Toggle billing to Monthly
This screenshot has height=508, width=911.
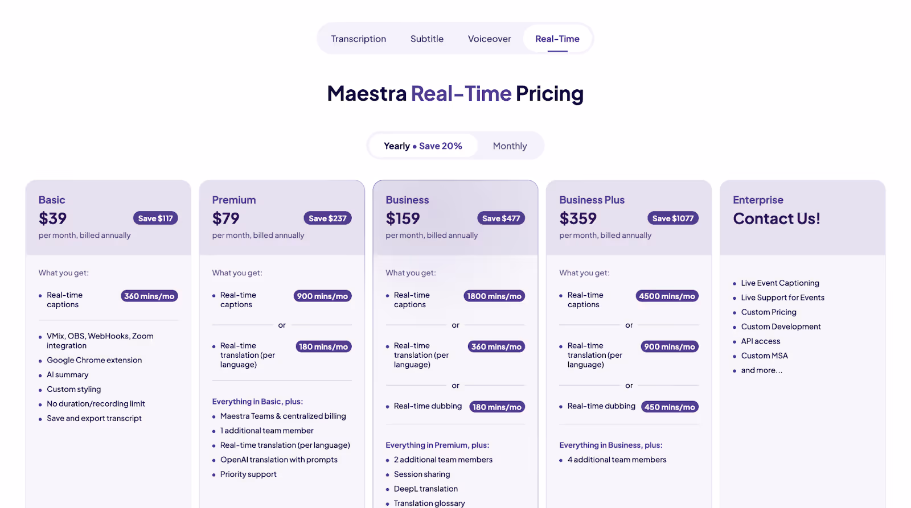pos(510,146)
